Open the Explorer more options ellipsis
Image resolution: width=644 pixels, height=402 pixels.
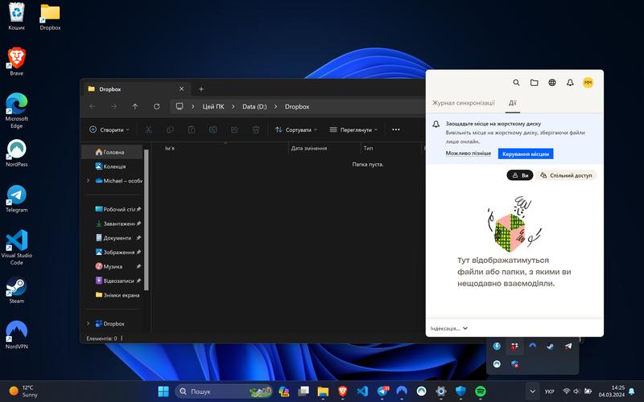click(395, 129)
